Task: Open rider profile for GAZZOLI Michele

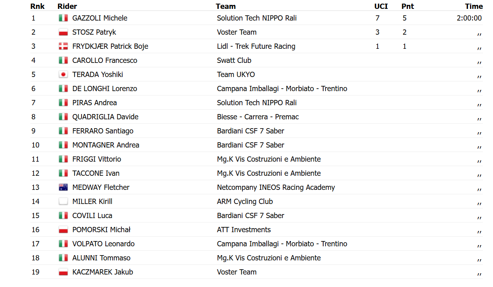Action: click(x=100, y=18)
